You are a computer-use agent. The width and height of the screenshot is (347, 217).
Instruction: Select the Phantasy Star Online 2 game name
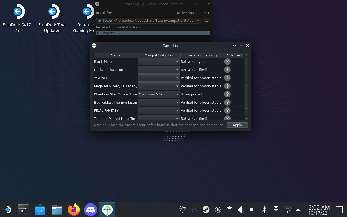116,94
